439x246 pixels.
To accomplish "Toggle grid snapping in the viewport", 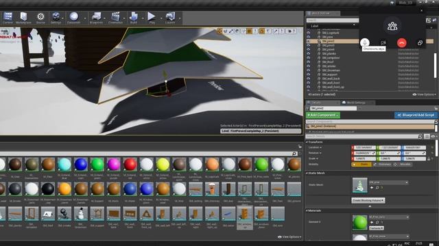I will [249, 31].
